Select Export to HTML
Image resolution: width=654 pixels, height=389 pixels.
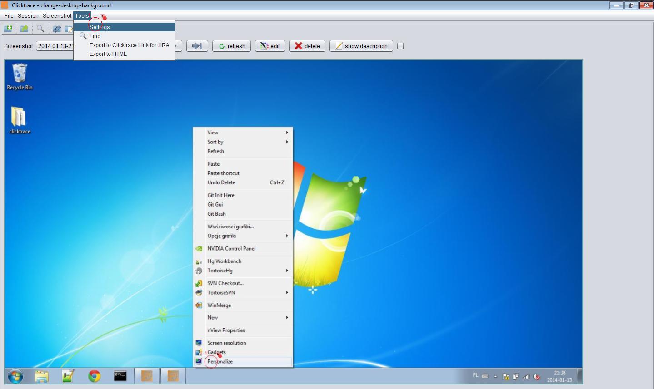(x=125, y=54)
